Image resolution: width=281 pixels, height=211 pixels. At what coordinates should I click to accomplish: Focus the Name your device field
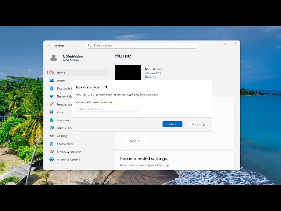coord(107,109)
